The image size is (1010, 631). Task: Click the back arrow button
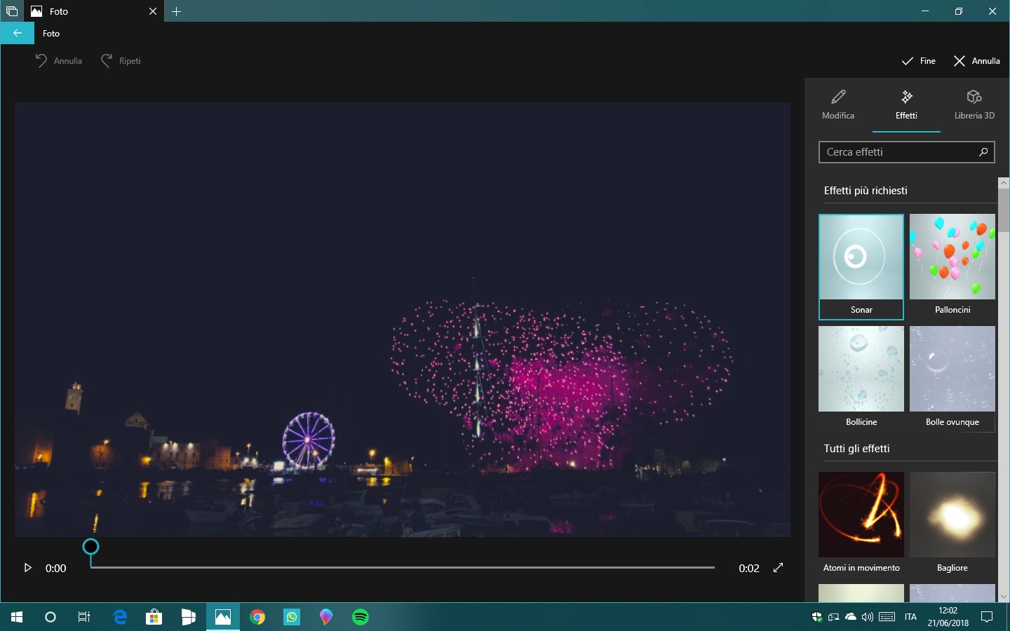(17, 33)
